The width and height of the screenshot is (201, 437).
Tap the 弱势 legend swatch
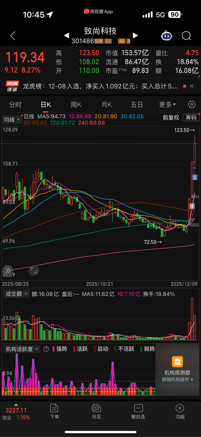click(141, 349)
